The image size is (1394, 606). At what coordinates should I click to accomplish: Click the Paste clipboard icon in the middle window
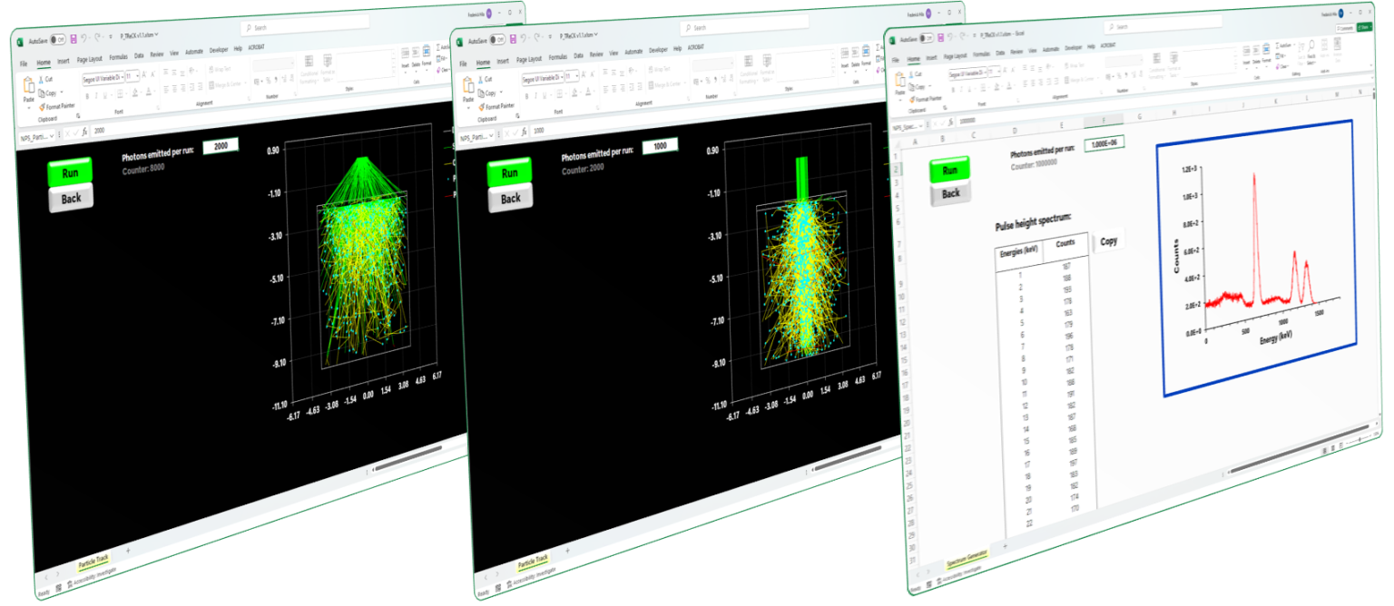(468, 85)
